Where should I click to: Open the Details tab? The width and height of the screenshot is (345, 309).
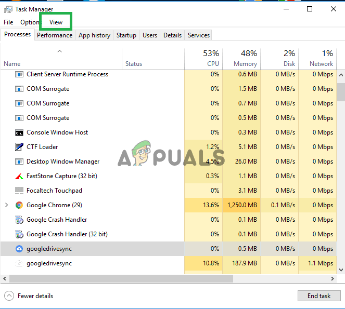pyautogui.click(x=173, y=35)
